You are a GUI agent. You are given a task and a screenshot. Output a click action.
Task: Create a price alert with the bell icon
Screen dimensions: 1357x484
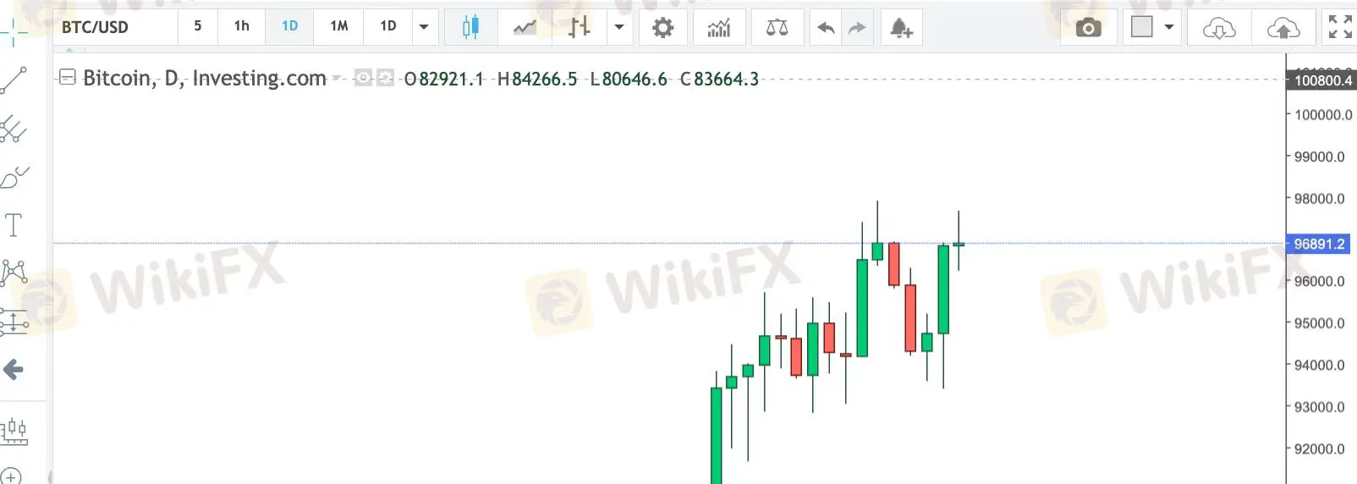point(901,27)
